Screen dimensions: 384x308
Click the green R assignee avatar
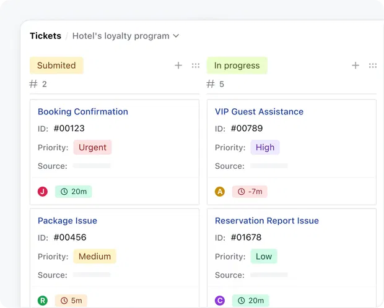click(x=43, y=301)
